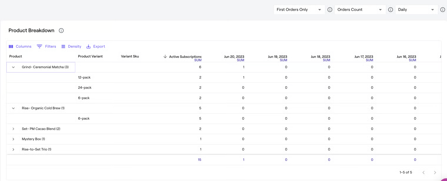Open the Columns selector
The image size is (447, 181).
[20, 46]
